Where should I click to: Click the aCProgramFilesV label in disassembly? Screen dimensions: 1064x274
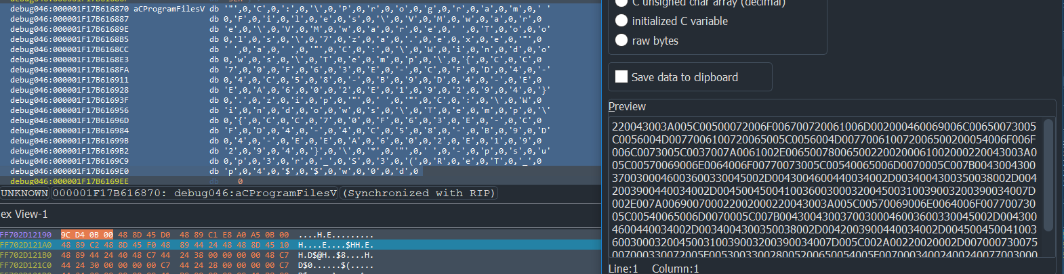click(169, 9)
